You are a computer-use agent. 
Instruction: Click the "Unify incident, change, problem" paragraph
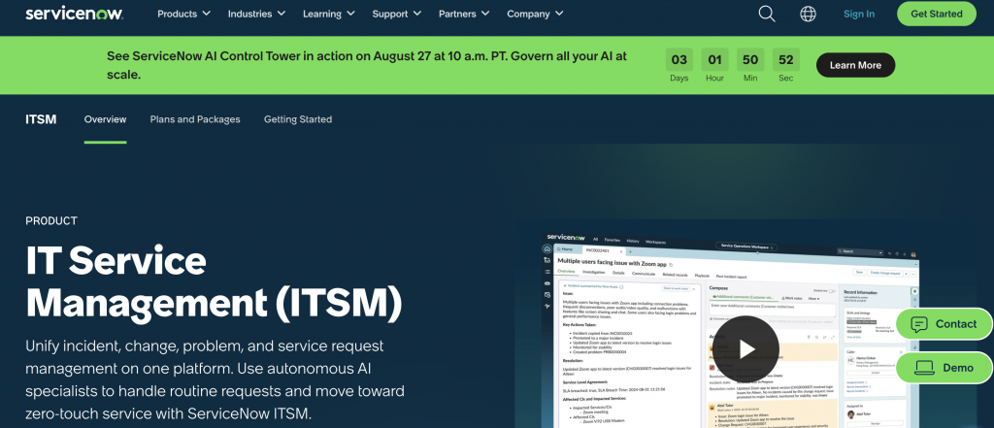pyautogui.click(x=215, y=380)
